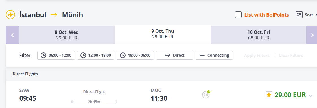Viewport: 317px width, 108px height.
Task: Select the 09:45 SAW to MUC flight row
Action: [161, 95]
